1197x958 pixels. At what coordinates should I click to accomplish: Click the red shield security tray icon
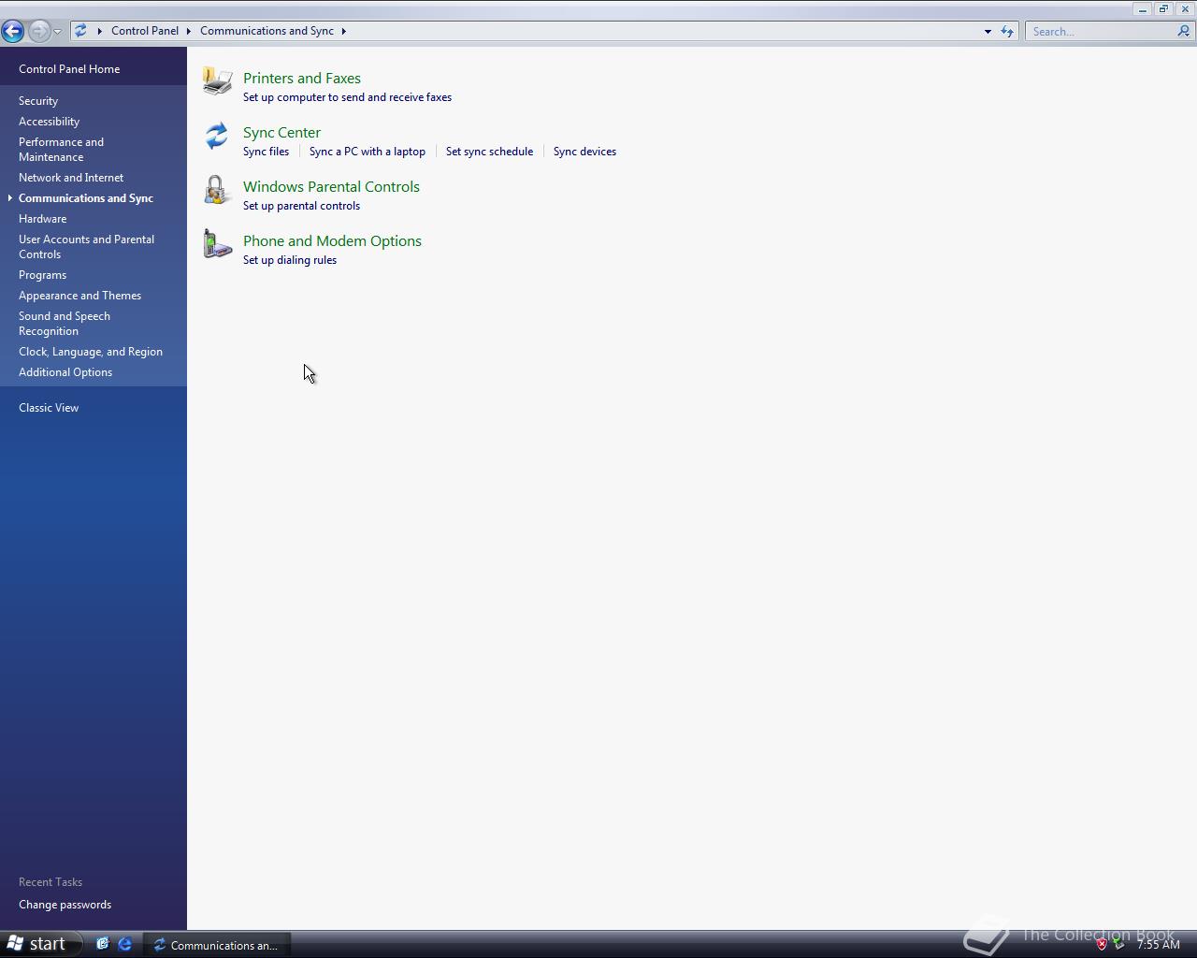click(x=1102, y=944)
